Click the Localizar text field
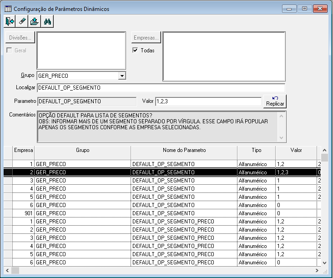Image resolution: width=333 pixels, height=278 pixels. 161,88
